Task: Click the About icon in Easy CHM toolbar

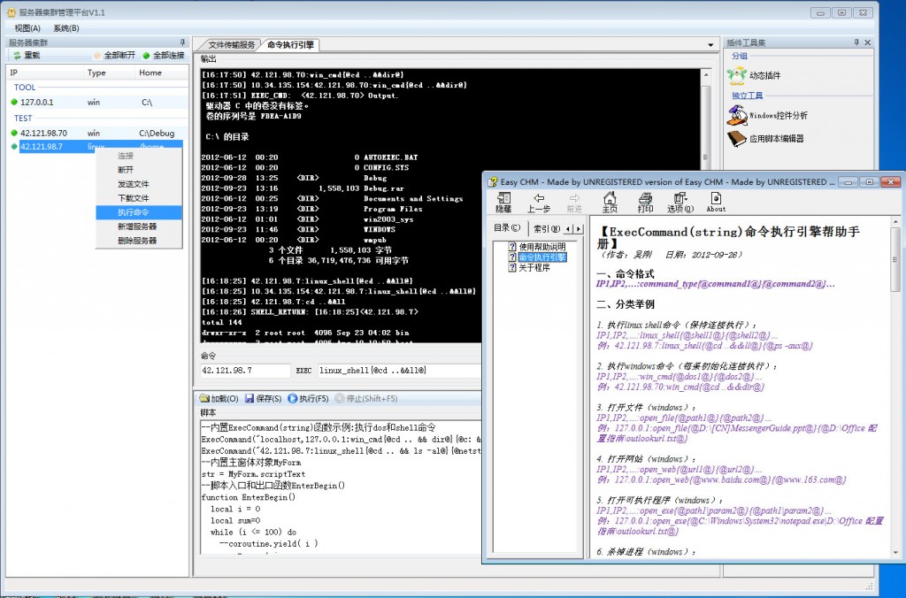Action: [x=716, y=199]
